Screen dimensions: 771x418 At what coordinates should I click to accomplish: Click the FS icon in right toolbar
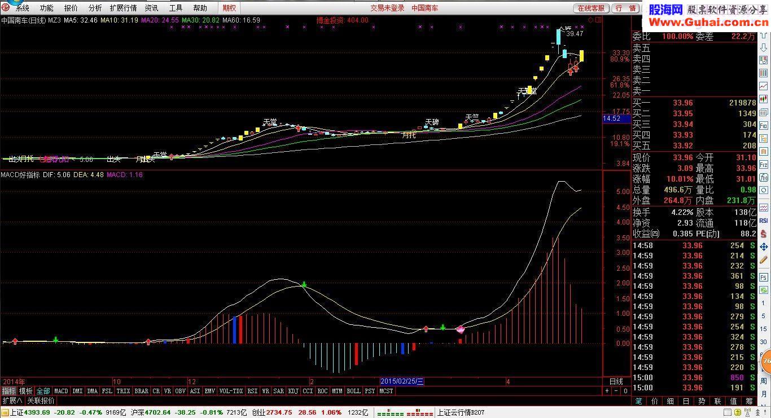pos(764,277)
